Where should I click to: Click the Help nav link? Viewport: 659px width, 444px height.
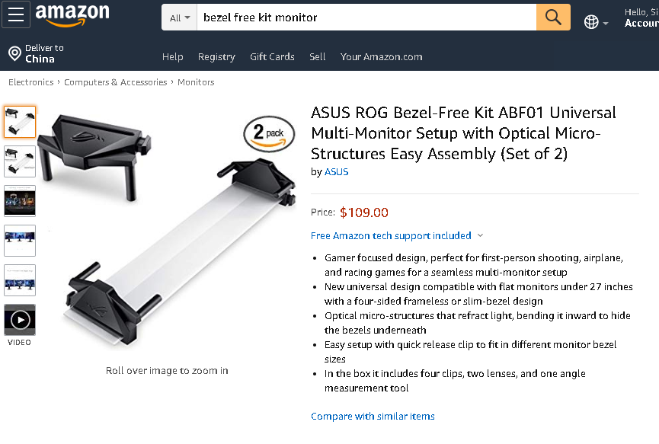173,57
